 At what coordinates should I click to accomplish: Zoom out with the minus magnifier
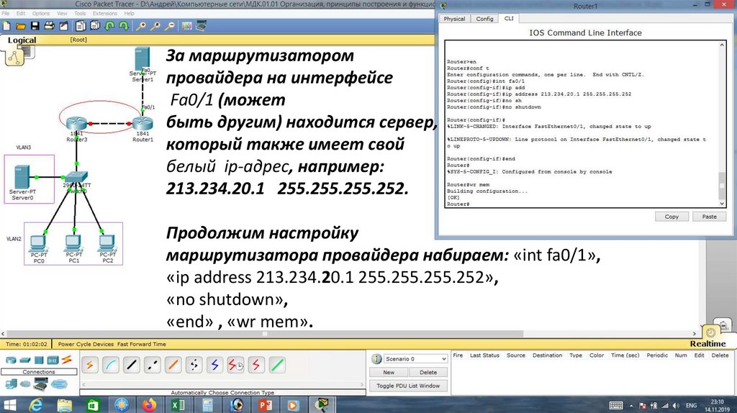[170, 26]
